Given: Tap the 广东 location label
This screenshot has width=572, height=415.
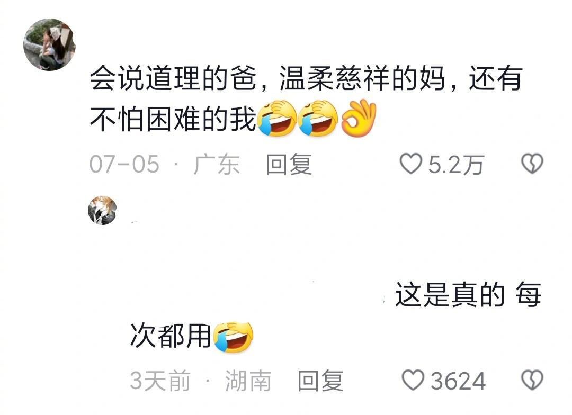Looking at the screenshot, I should [x=216, y=165].
